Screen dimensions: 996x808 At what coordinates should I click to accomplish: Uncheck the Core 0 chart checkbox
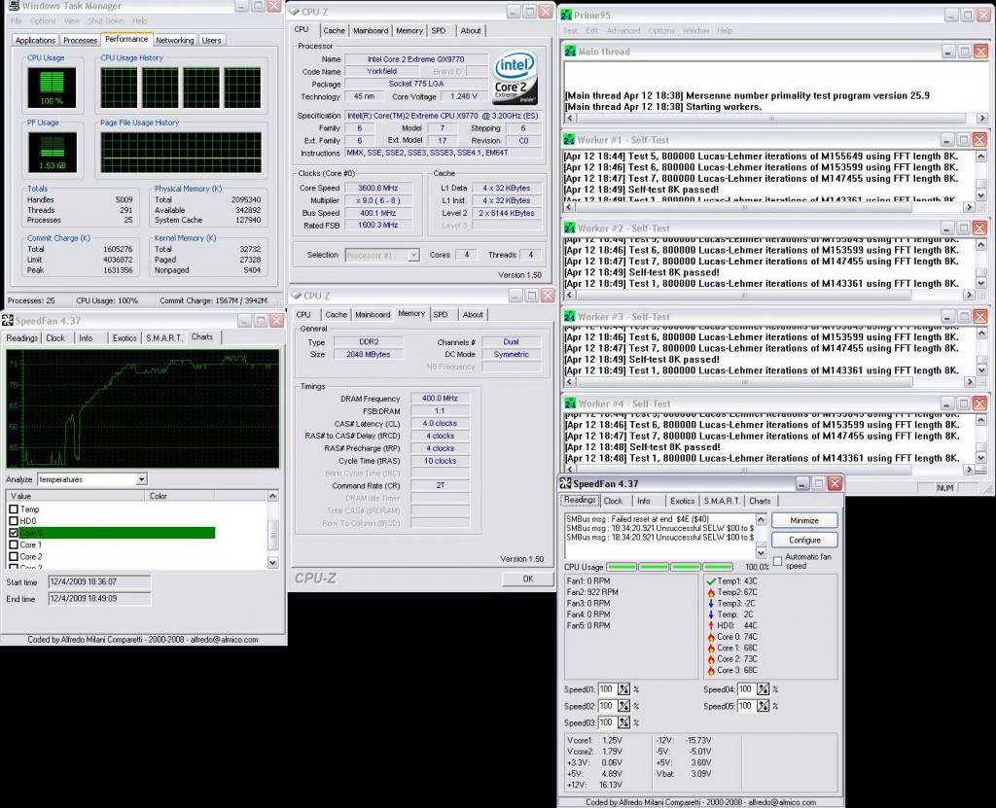click(x=14, y=533)
